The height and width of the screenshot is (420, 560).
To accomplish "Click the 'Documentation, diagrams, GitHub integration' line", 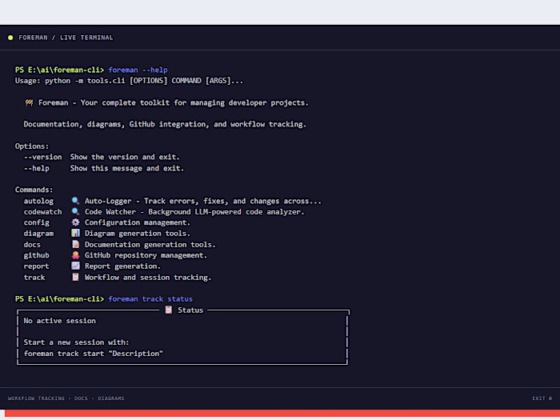I will pyautogui.click(x=165, y=124).
